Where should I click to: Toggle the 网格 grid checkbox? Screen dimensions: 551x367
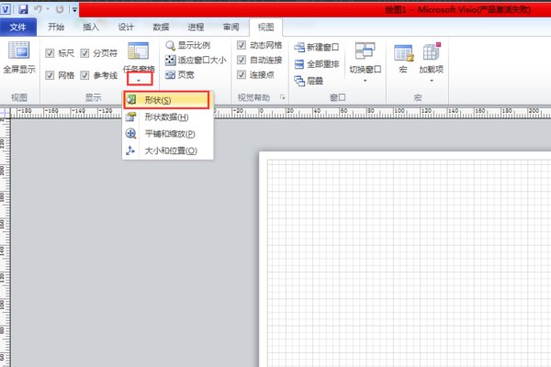50,75
